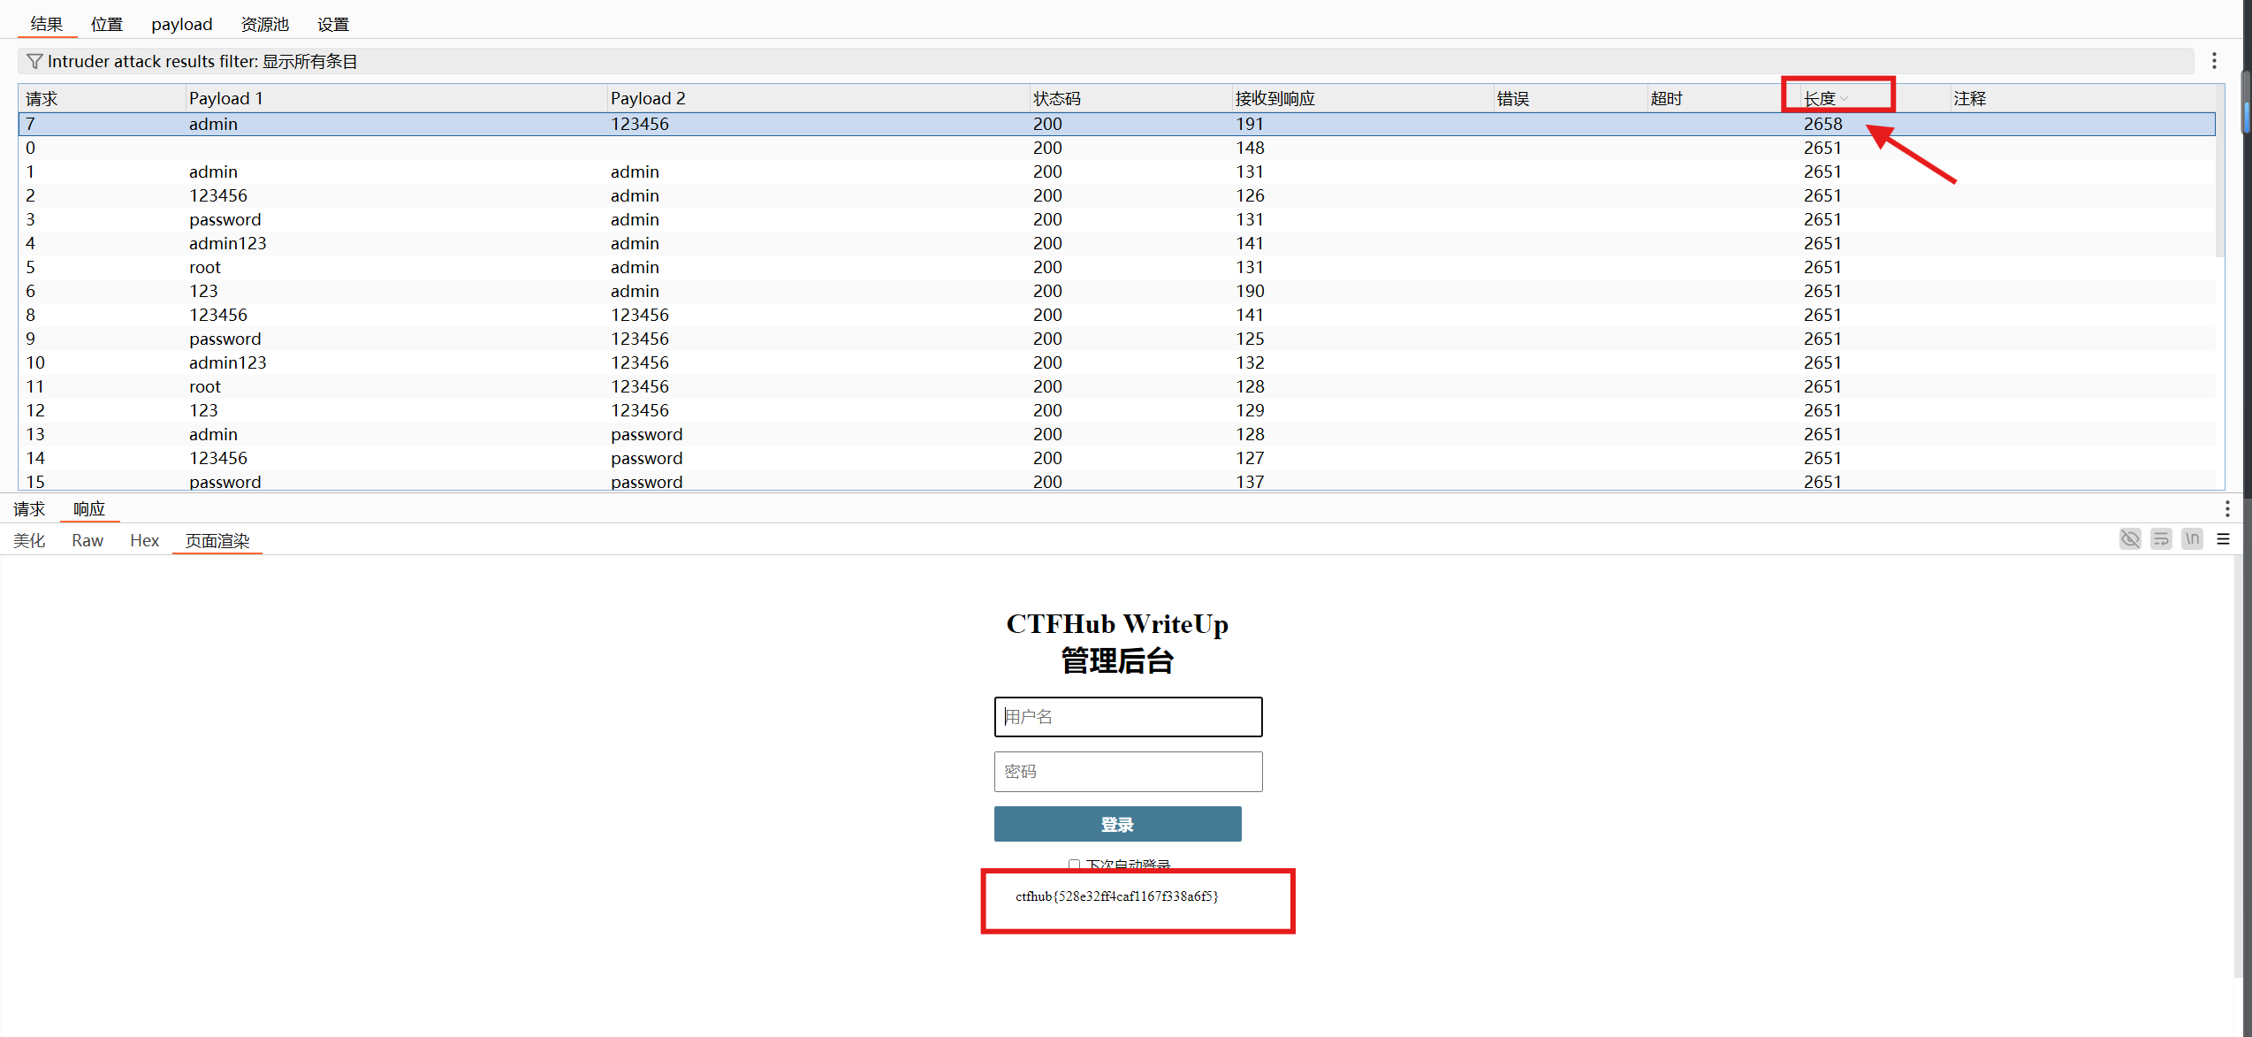This screenshot has height=1037, width=2252.
Task: Click the 长度 column sort arrow
Action: pyautogui.click(x=1845, y=99)
